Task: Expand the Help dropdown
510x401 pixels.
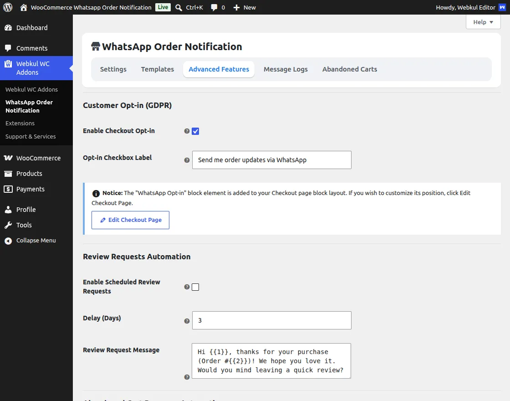Action: 483,22
